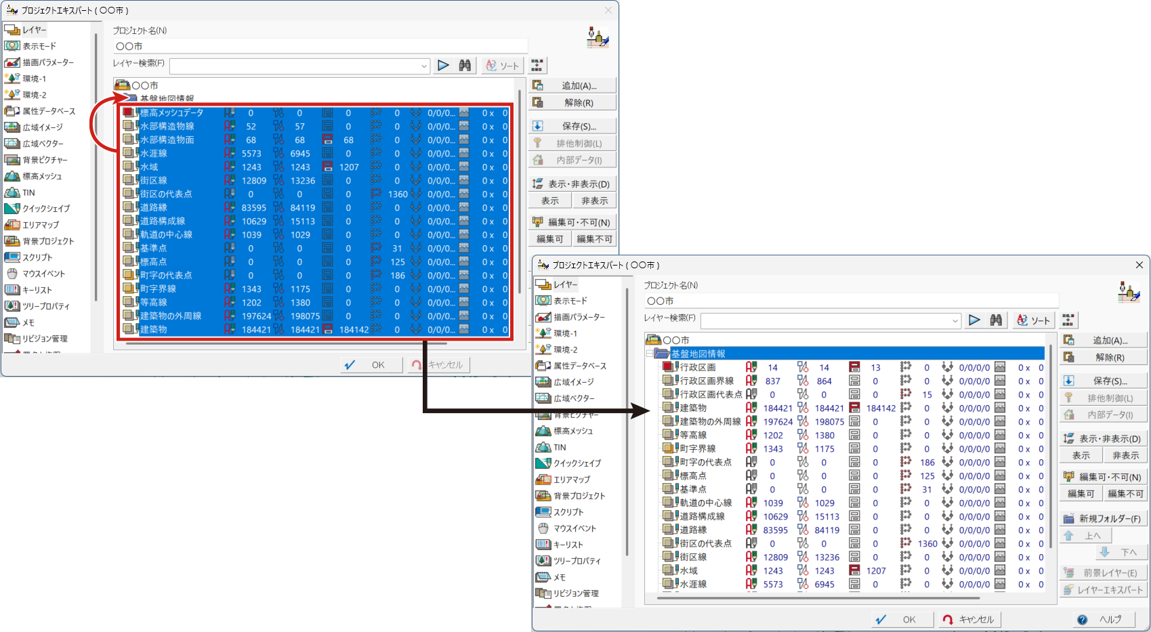The width and height of the screenshot is (1151, 632).
Task: Open layer search dropdown in back dialog
Action: coord(423,66)
